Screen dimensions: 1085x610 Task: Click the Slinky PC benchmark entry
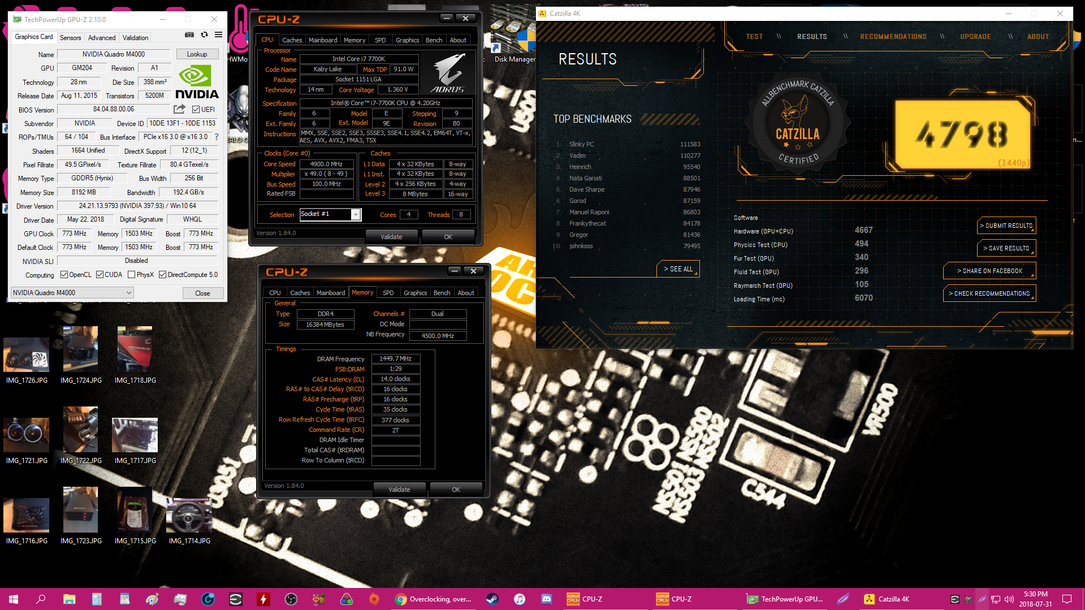627,144
